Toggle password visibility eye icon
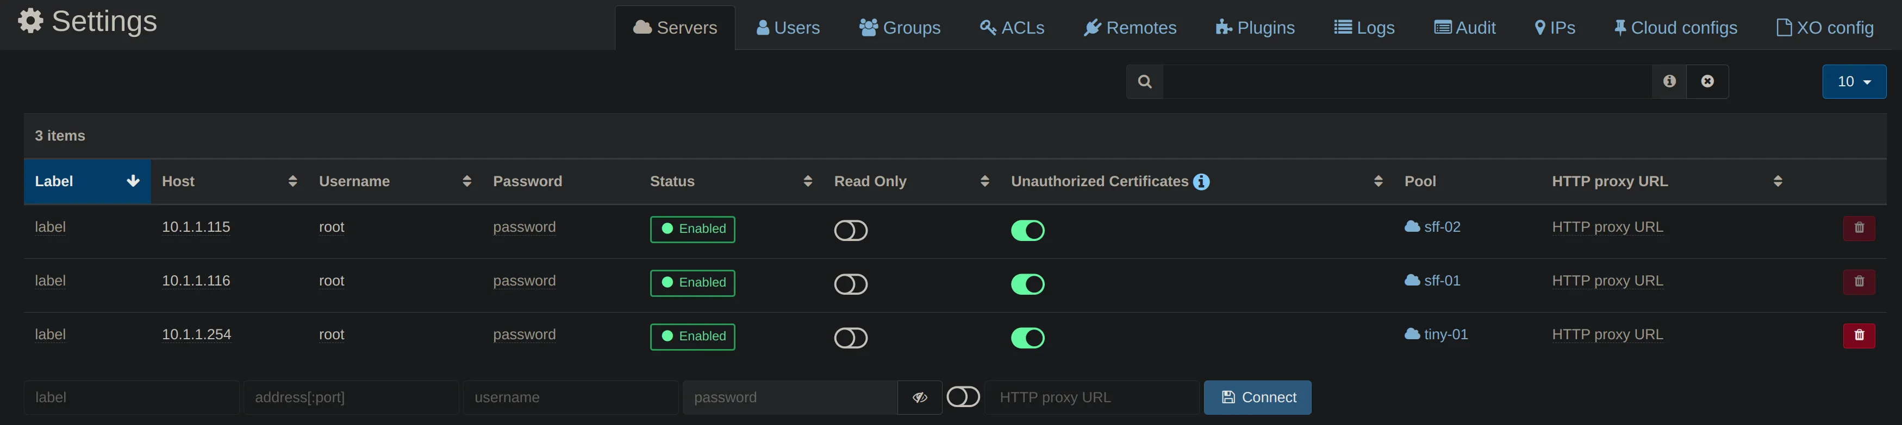Screen dimensions: 1902x425 coord(919,398)
